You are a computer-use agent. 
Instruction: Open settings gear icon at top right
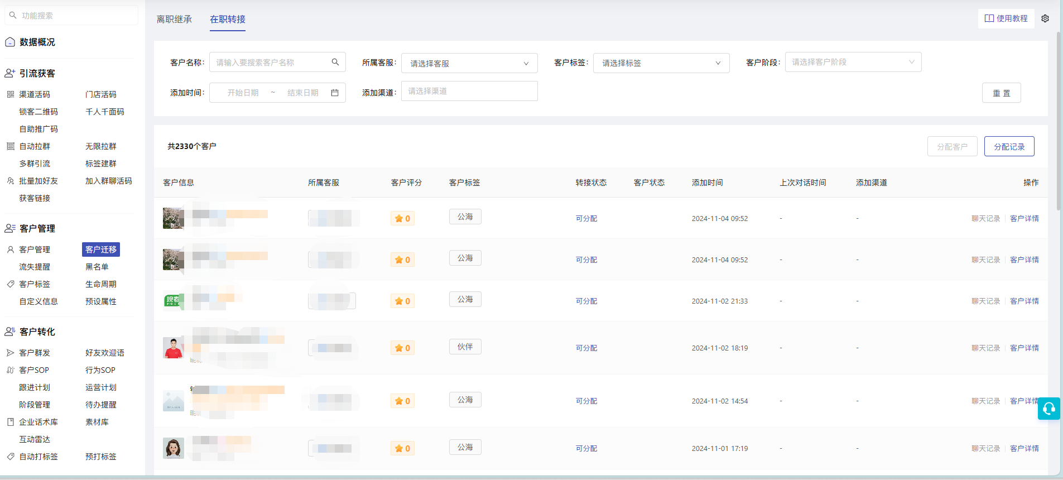(1045, 18)
